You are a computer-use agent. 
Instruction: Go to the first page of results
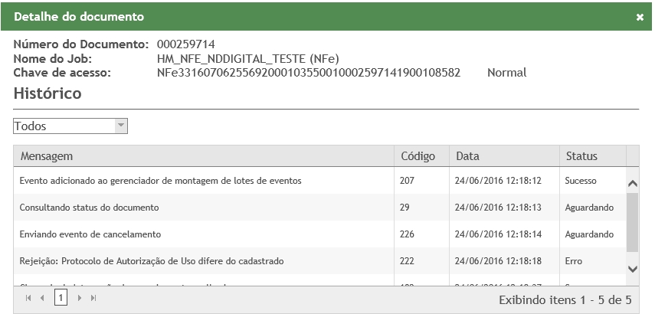(x=28, y=298)
